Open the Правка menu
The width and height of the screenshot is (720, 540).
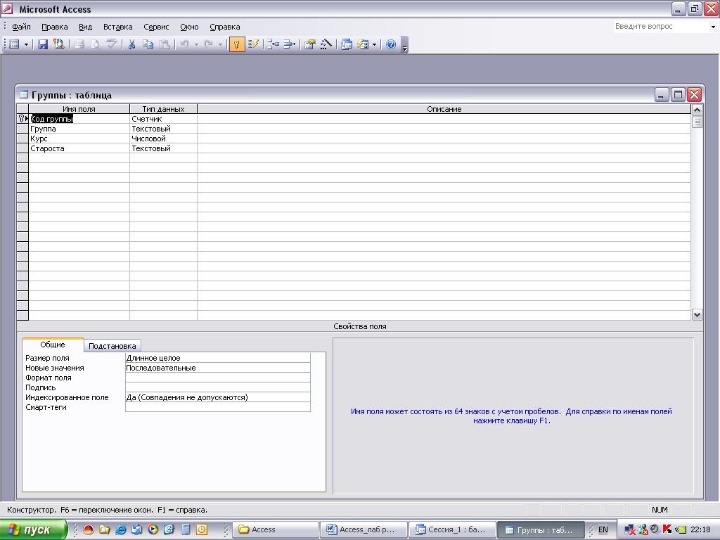(55, 27)
